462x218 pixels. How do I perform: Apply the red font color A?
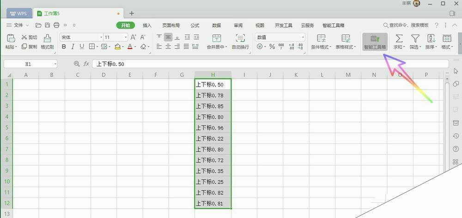130,47
